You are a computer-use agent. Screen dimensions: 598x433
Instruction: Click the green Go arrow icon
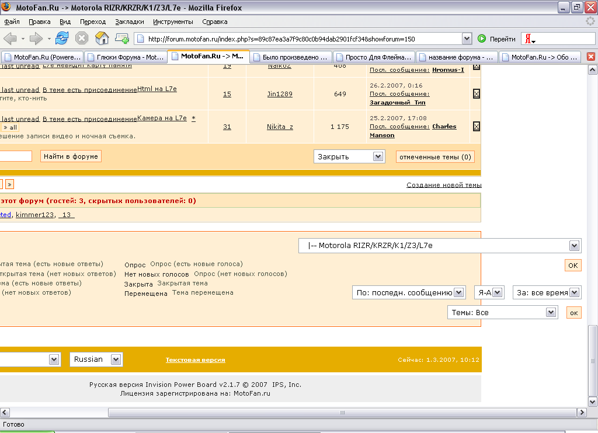(482, 39)
